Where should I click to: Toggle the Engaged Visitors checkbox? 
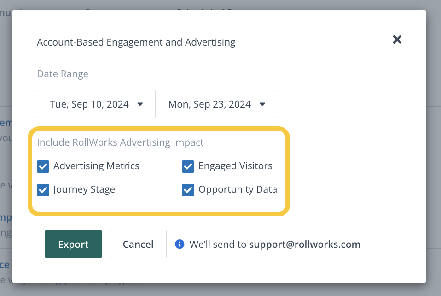pos(188,166)
